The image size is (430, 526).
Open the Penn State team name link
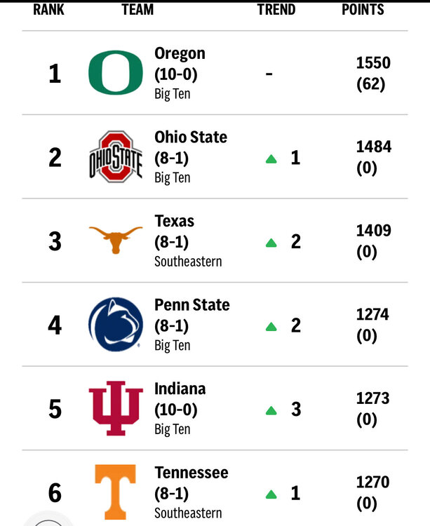[192, 305]
